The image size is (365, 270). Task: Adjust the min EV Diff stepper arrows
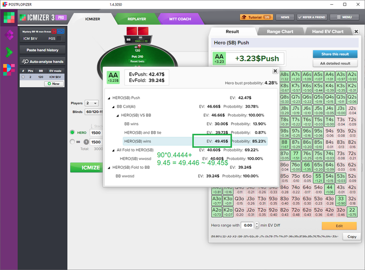257,225
